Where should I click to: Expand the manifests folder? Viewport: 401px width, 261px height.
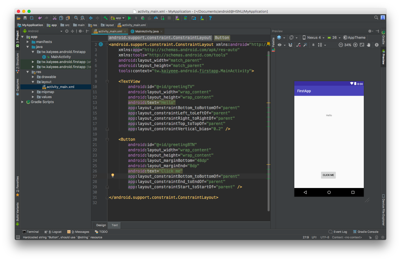[28, 42]
